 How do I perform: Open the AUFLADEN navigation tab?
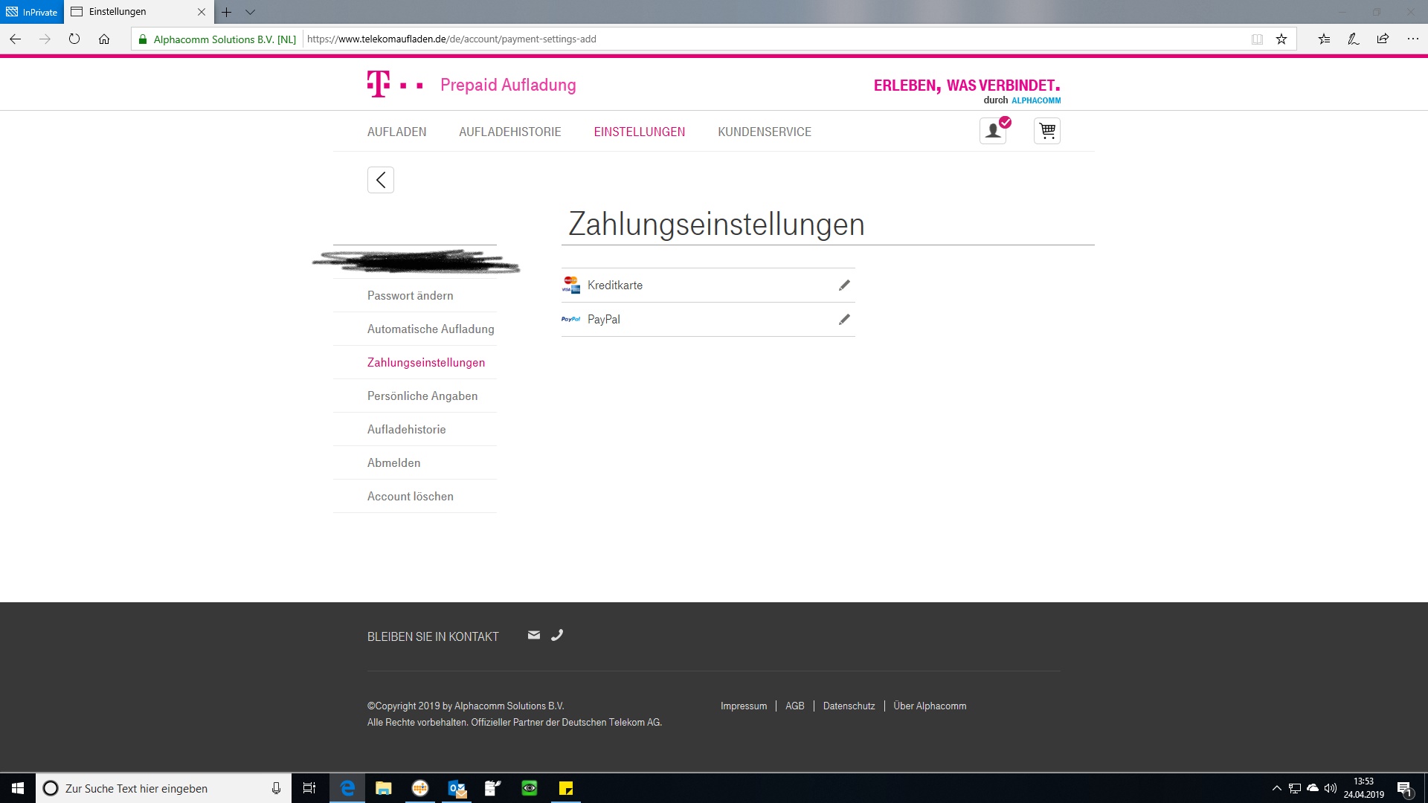(396, 132)
